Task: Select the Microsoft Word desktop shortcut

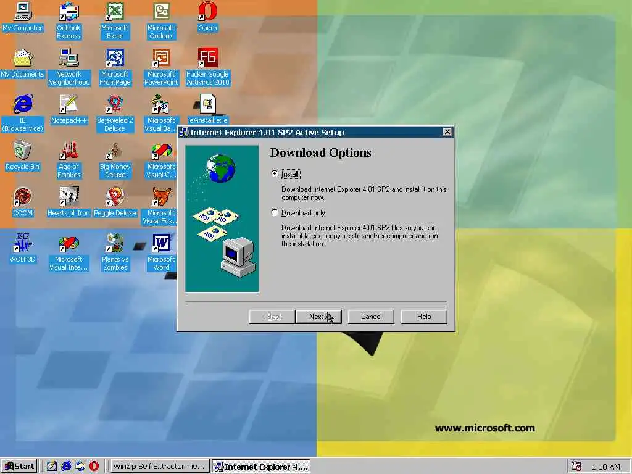Action: tap(161, 252)
